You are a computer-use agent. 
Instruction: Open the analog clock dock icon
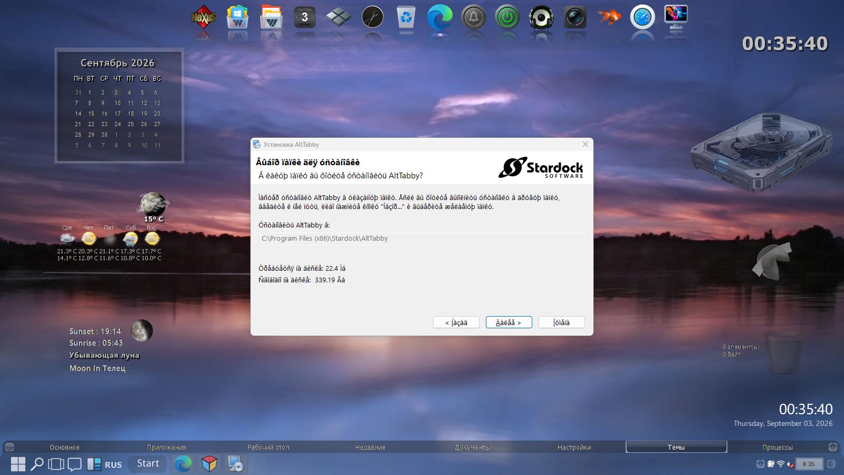click(372, 18)
